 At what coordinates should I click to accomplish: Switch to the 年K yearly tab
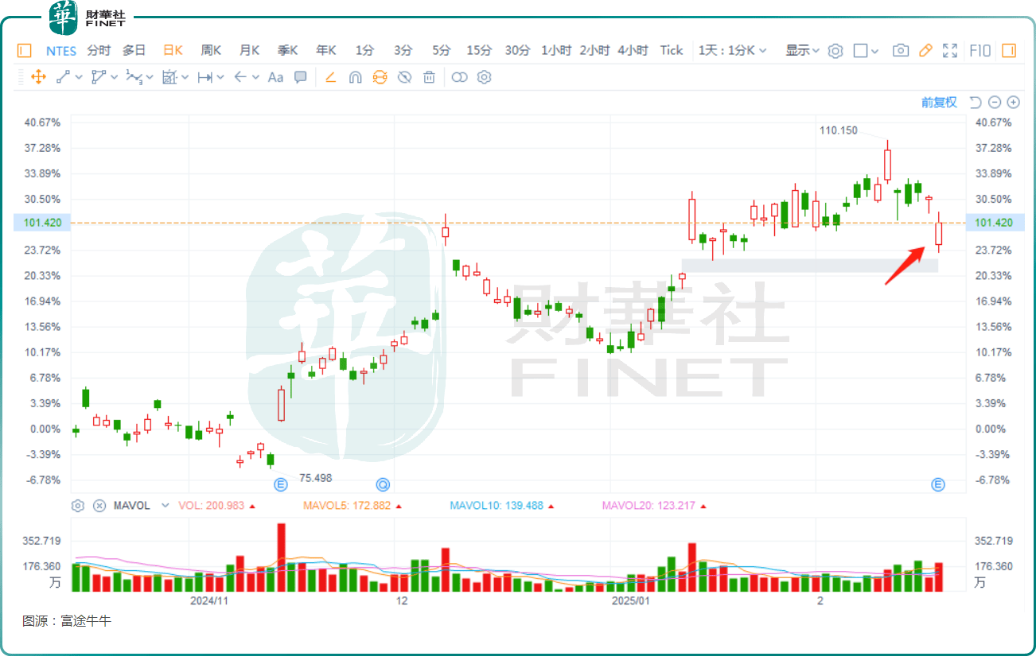(326, 50)
